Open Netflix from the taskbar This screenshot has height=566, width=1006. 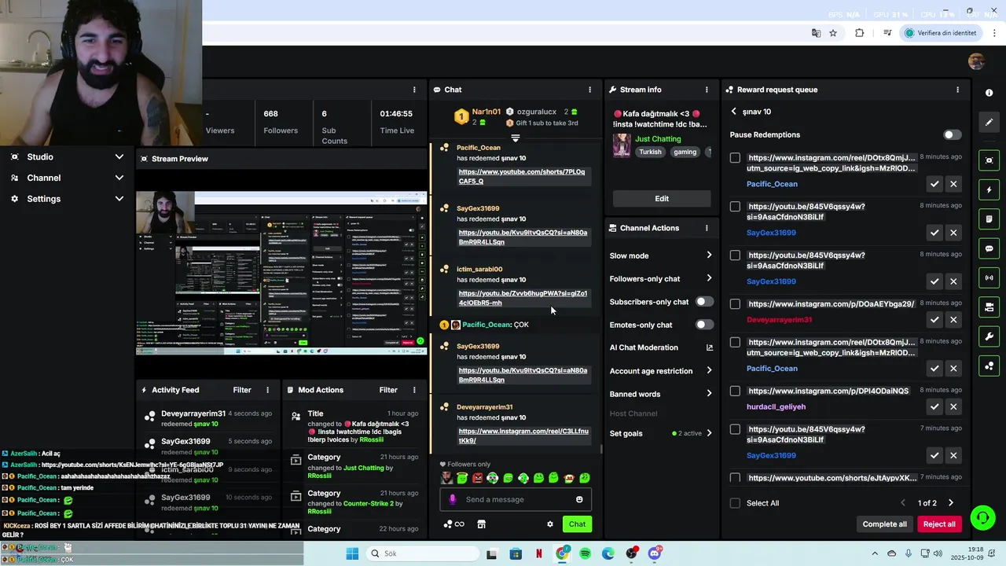[x=539, y=553]
